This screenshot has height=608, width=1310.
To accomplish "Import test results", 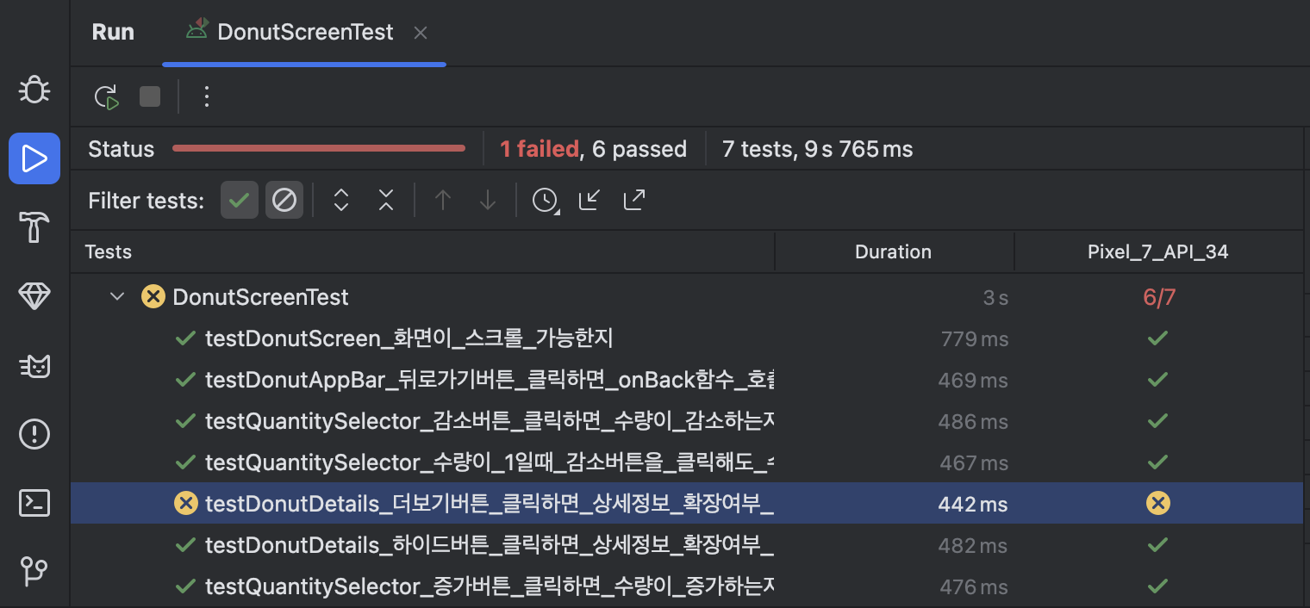I will pos(589,201).
